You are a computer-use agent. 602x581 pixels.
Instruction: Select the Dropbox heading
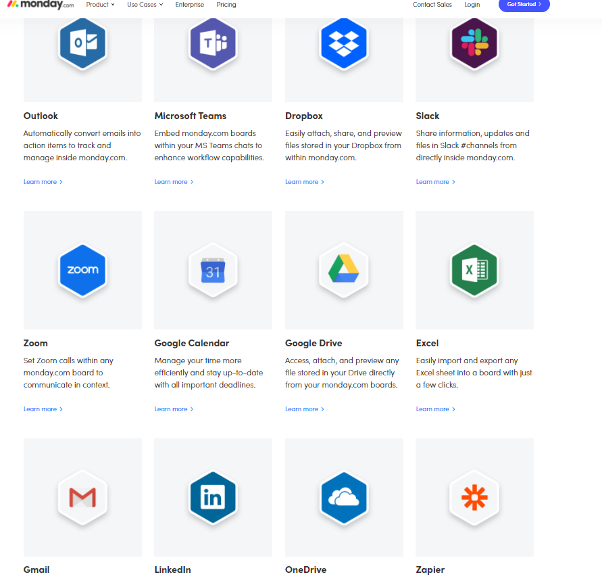(303, 116)
